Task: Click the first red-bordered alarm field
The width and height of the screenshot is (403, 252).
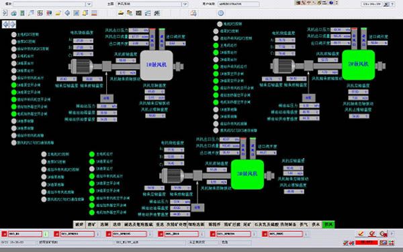Action: [26, 234]
